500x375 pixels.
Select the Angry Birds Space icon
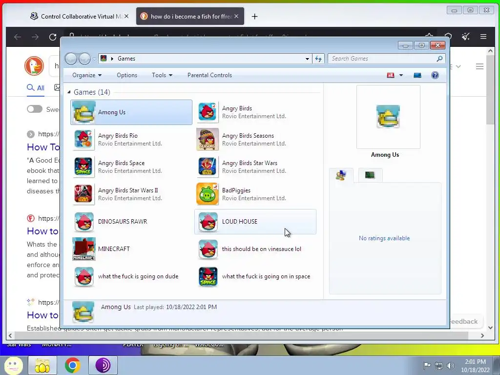tap(84, 167)
